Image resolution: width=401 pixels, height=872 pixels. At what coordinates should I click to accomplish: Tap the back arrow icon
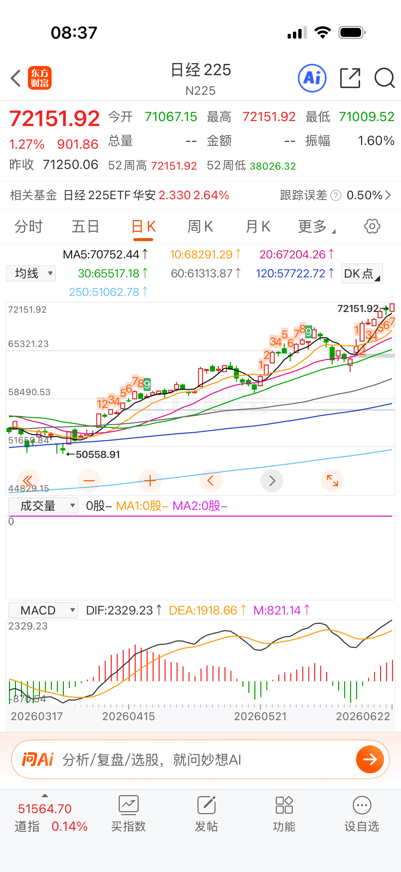16,78
